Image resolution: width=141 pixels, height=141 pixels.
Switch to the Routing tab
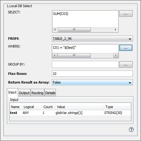point(37,93)
